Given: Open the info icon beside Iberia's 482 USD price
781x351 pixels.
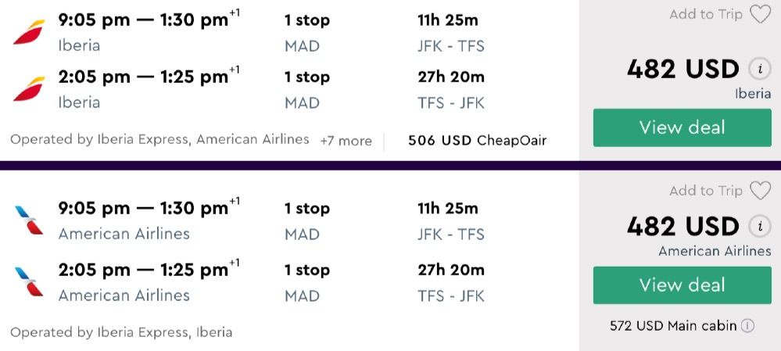Looking at the screenshot, I should click(758, 69).
